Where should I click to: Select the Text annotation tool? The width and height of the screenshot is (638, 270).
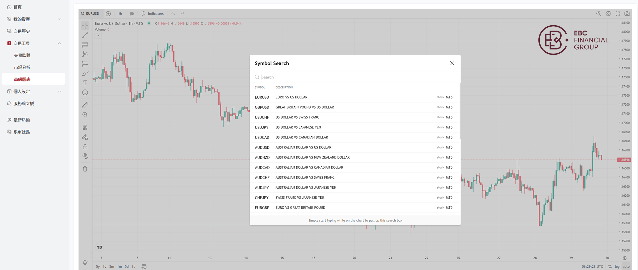pos(85,83)
